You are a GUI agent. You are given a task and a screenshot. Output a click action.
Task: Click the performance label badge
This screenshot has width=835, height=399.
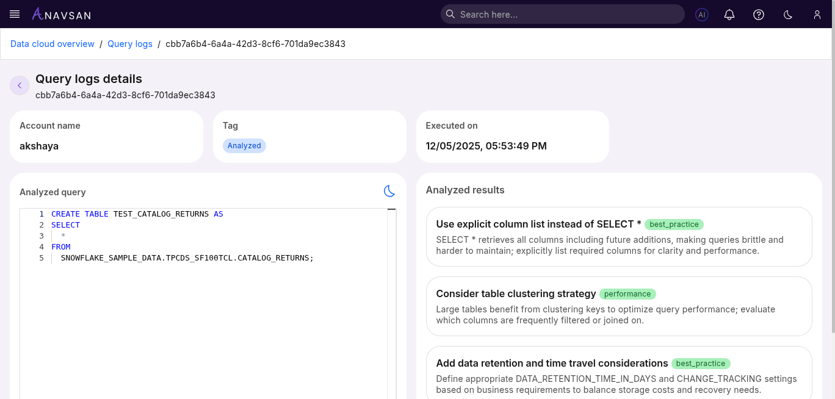point(627,294)
